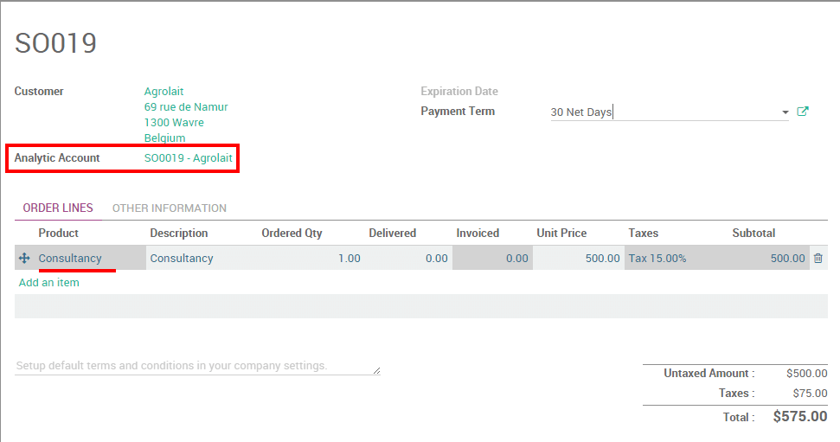Screen dimensions: 840x442
Task: Select the Order Lines tab
Action: coord(58,208)
